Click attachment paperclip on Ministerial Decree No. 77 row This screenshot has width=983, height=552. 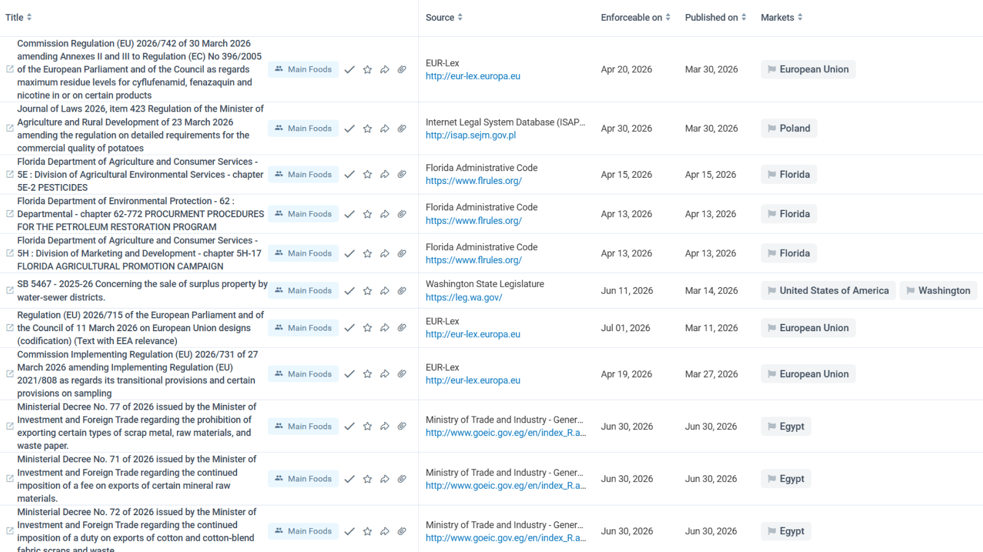tap(402, 426)
